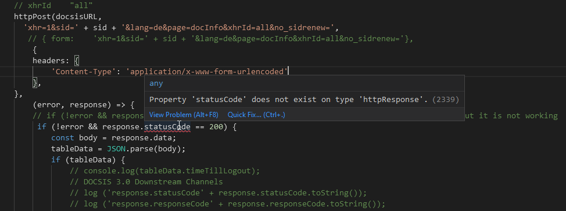Image resolution: width=566 pixels, height=211 pixels.
Task: Click the response.responseCode.toString() log comment
Action: point(227,204)
